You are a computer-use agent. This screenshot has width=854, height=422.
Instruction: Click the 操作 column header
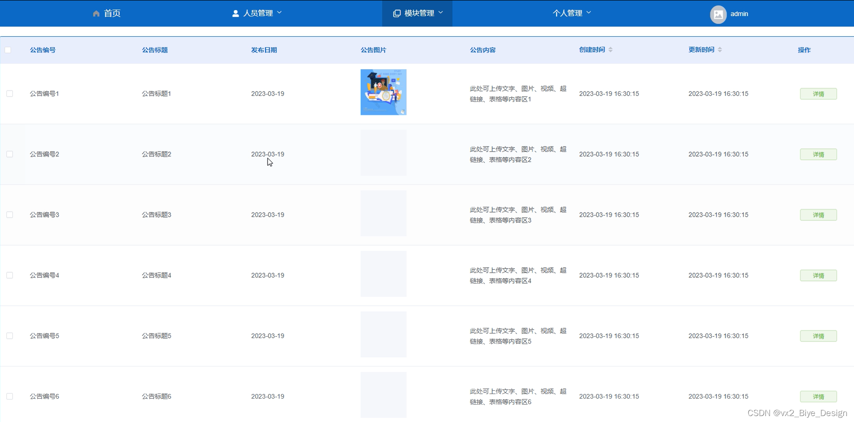pyautogui.click(x=804, y=50)
